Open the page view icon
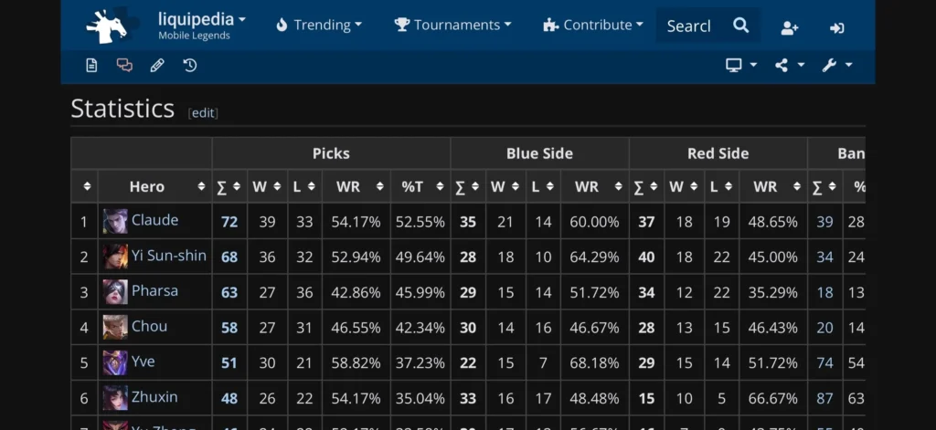 click(91, 65)
